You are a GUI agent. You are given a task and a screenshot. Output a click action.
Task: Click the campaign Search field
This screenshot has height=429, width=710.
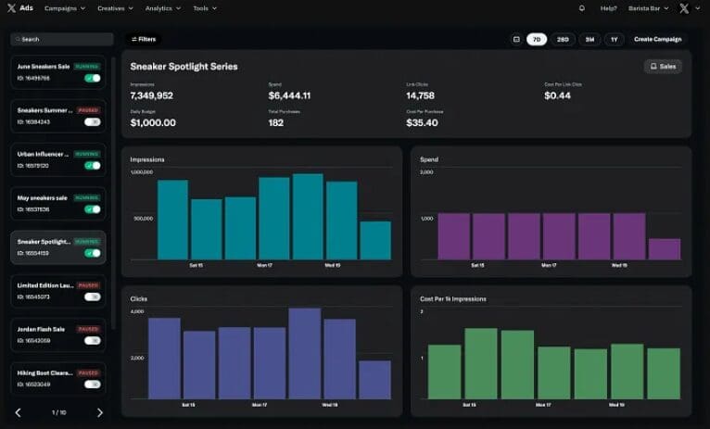pyautogui.click(x=61, y=39)
